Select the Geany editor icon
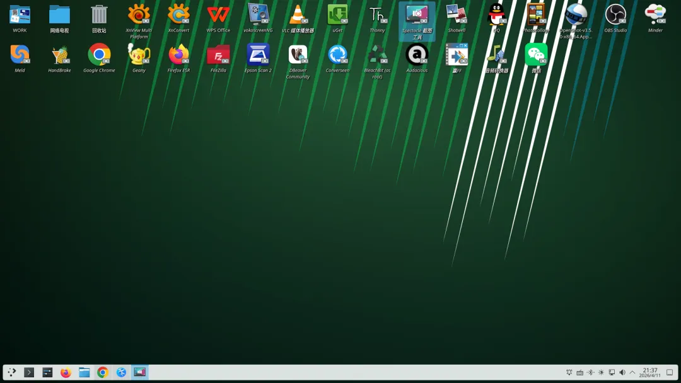The width and height of the screenshot is (681, 383). pos(139,55)
